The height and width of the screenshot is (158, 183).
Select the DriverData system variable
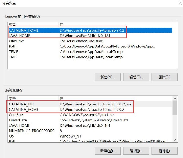[x=90, y=120]
